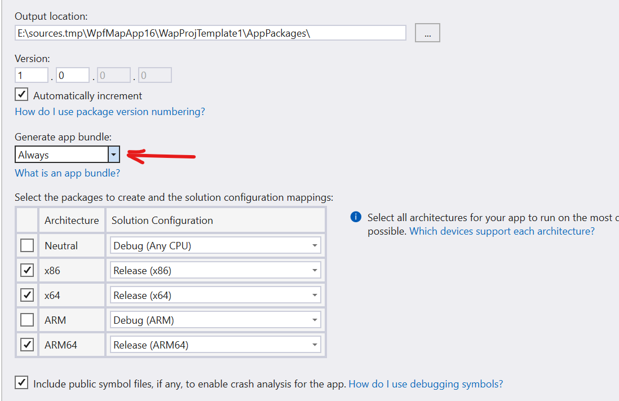
Task: Open the 'What is an app bundle?' link
Action: (x=67, y=173)
